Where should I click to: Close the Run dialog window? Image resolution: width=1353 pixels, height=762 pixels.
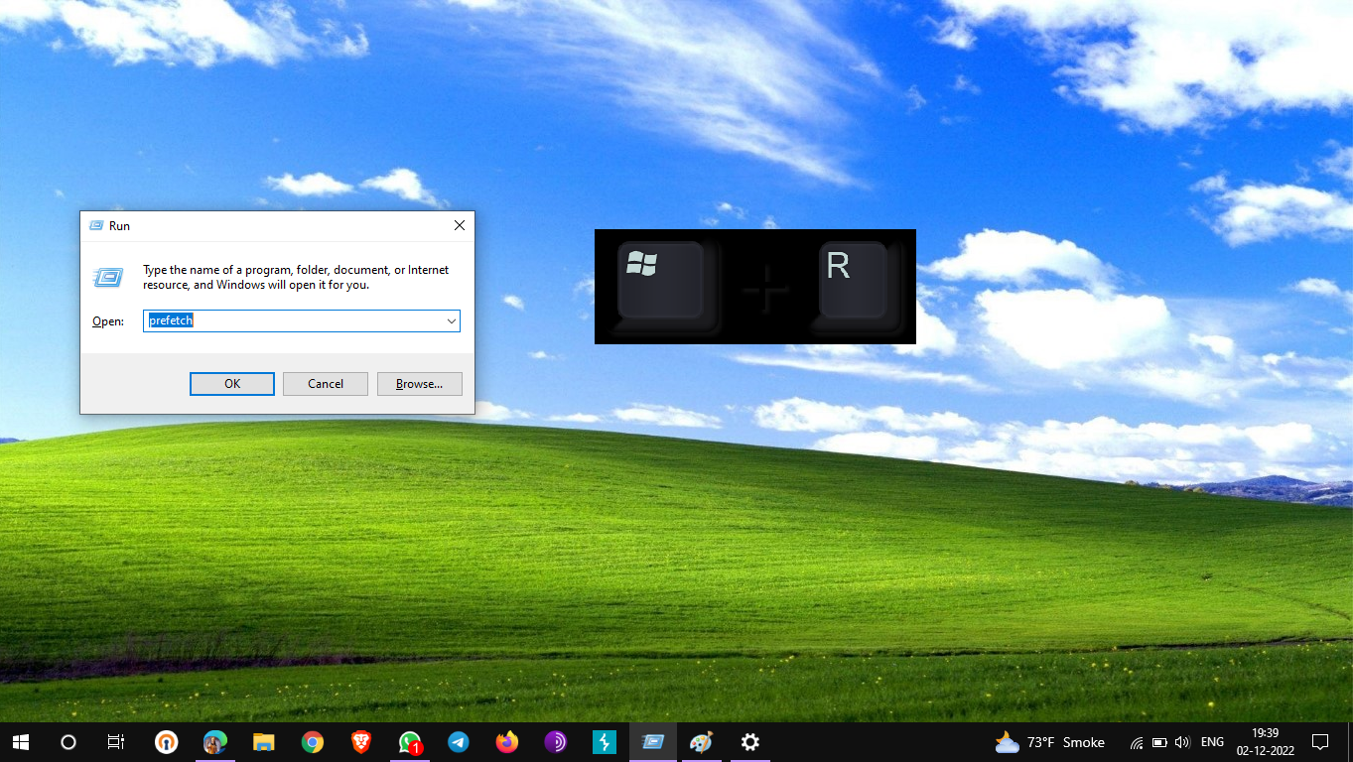[460, 225]
